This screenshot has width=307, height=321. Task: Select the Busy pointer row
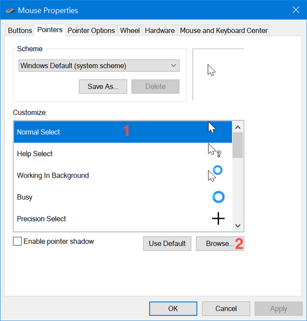[123, 197]
